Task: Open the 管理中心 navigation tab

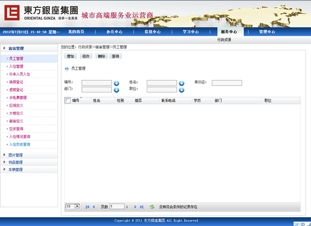Action: [x=267, y=32]
